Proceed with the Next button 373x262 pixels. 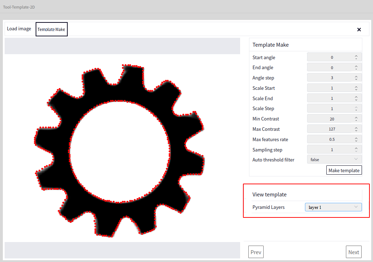tap(353, 252)
